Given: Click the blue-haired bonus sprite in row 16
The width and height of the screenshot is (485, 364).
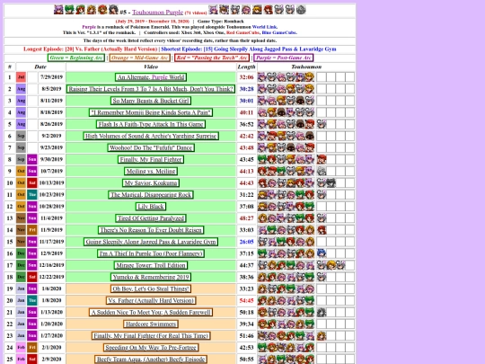Looking at the screenshot, I should (x=322, y=253).
